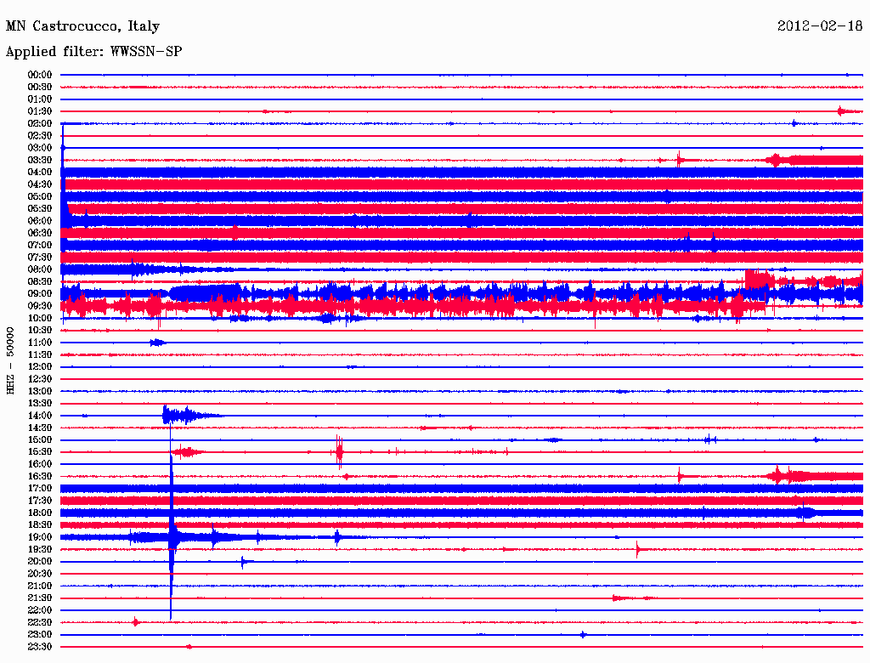Click the "00:30" time label
870x663 pixels.
click(39, 87)
